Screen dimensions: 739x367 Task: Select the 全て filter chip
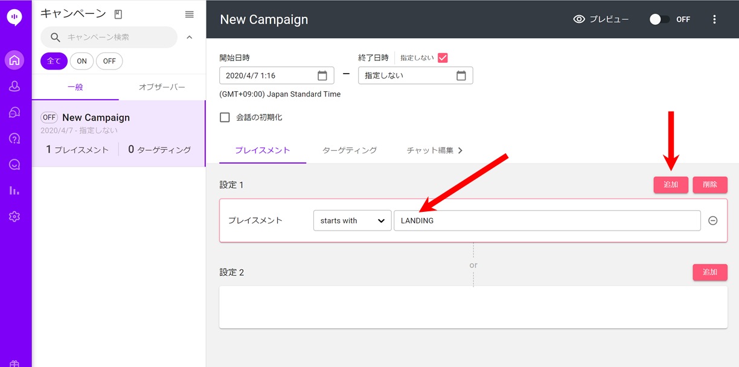(x=54, y=61)
